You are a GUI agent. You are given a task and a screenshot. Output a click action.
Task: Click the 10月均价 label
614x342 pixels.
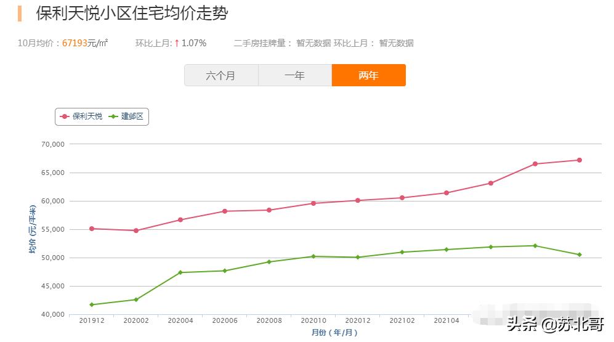pos(36,43)
